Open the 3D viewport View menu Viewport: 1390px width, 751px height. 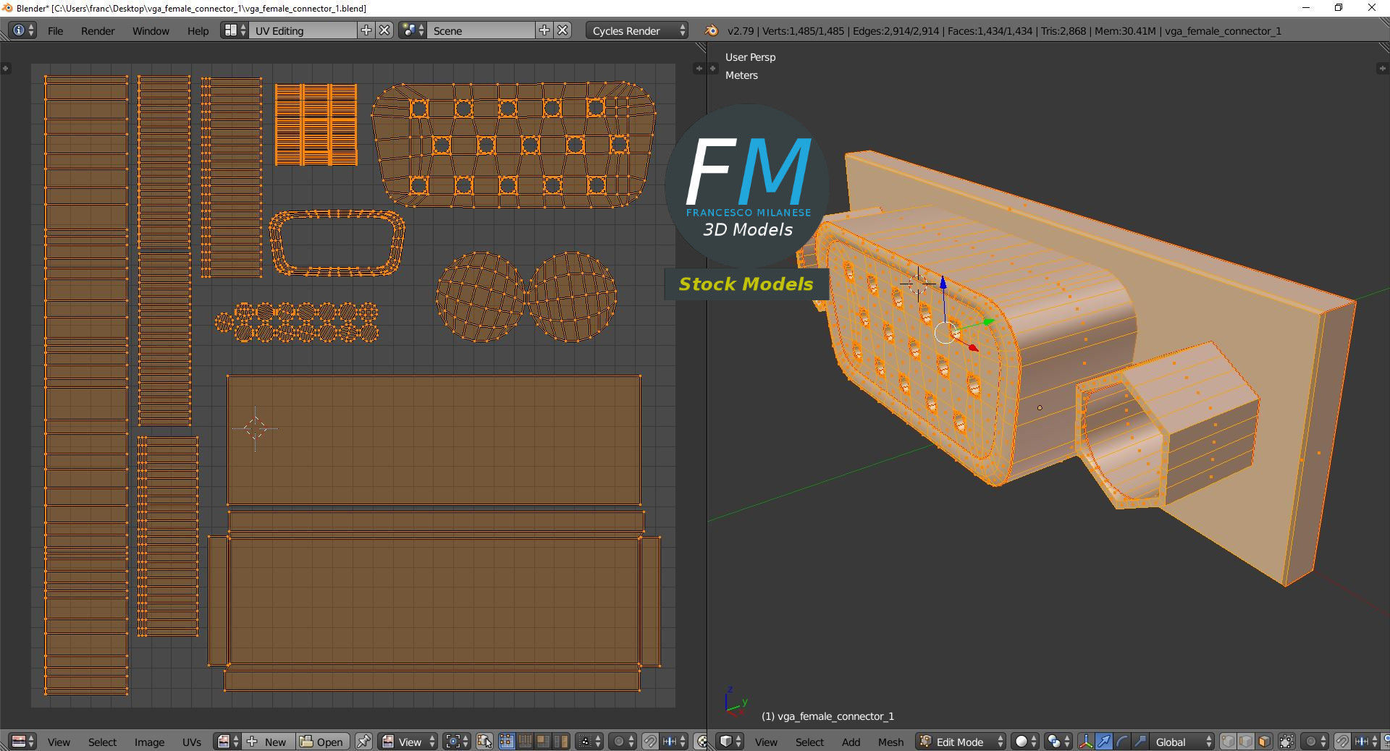(x=766, y=742)
